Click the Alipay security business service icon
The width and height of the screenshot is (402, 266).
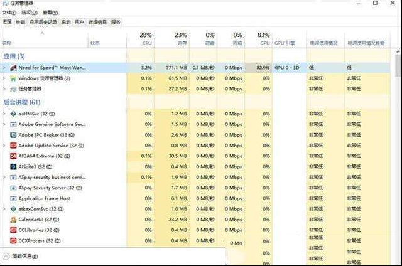tap(13, 178)
